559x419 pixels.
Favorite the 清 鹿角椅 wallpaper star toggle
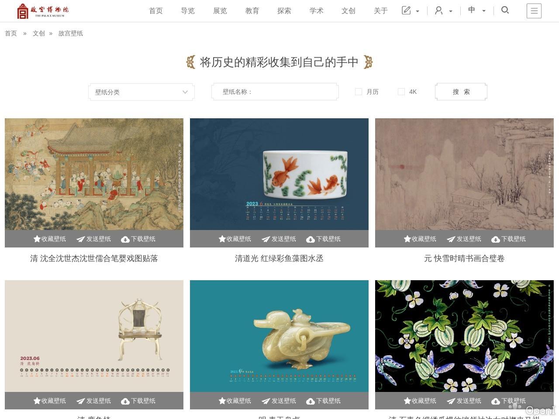coord(37,401)
